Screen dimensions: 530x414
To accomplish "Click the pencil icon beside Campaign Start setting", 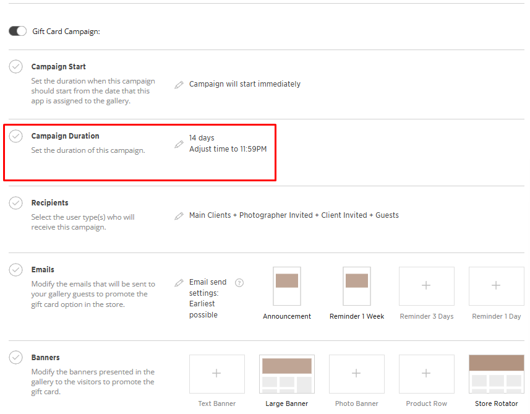I will coord(179,85).
